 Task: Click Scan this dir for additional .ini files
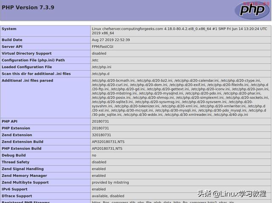[36, 74]
